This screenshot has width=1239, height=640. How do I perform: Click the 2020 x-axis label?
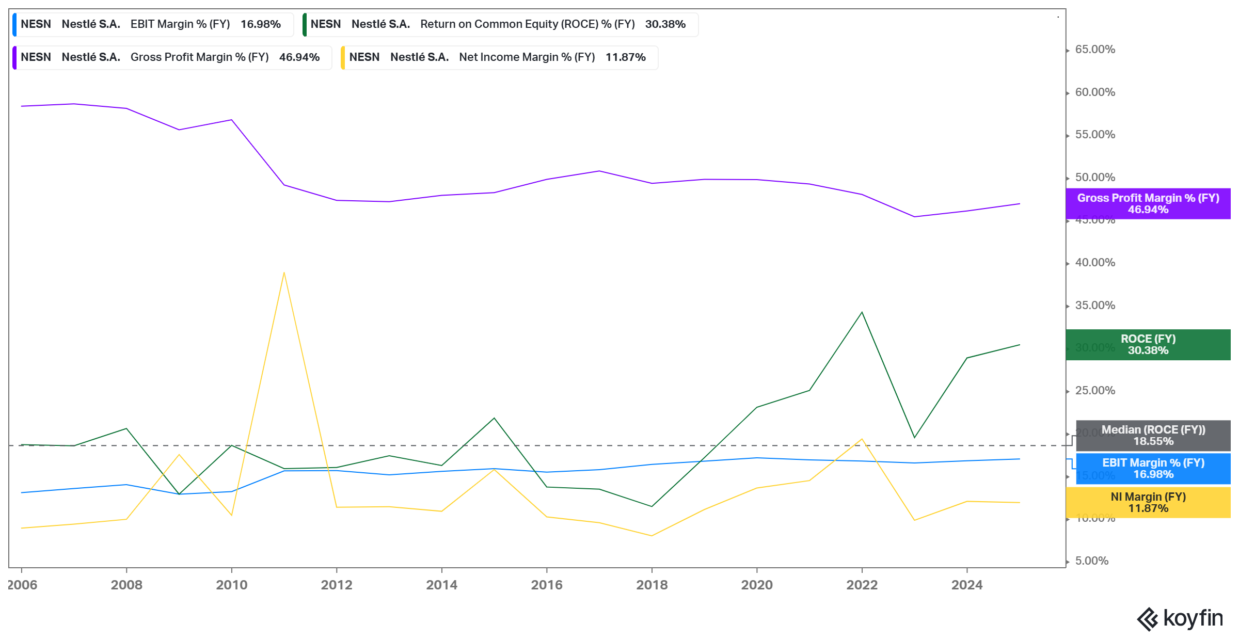click(757, 585)
